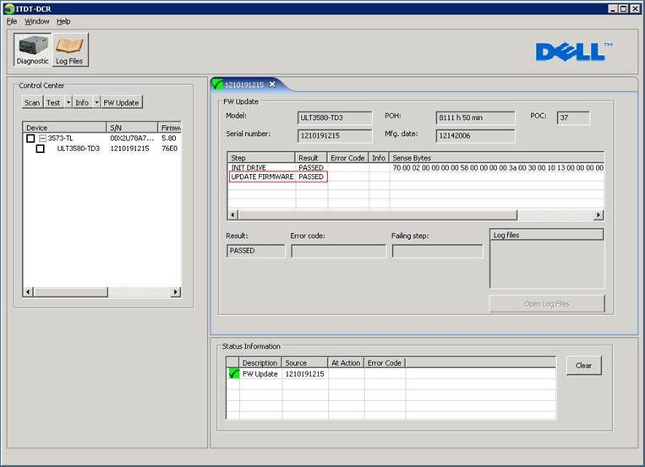Open the File menu
Viewport: 645px width, 467px height.
point(12,21)
